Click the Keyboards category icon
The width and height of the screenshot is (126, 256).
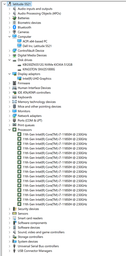14,97
